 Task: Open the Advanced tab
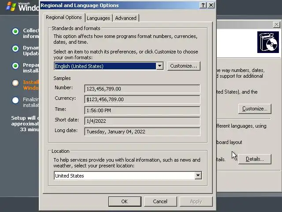[126, 18]
